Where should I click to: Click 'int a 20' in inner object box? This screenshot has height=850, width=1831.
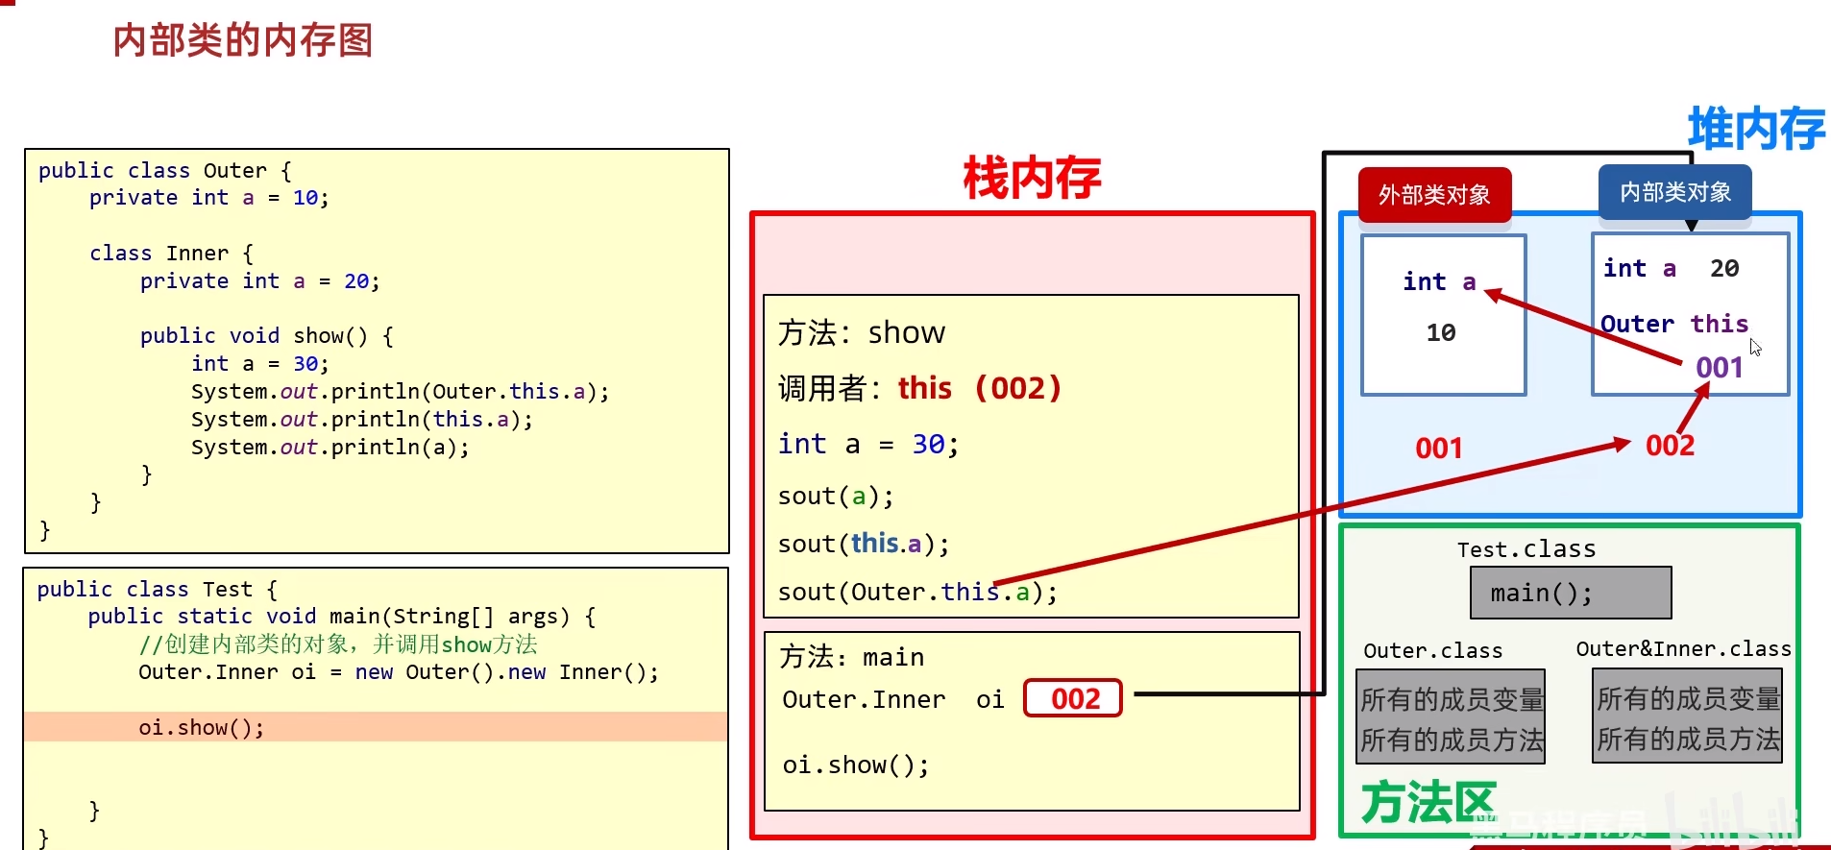pos(1671,268)
